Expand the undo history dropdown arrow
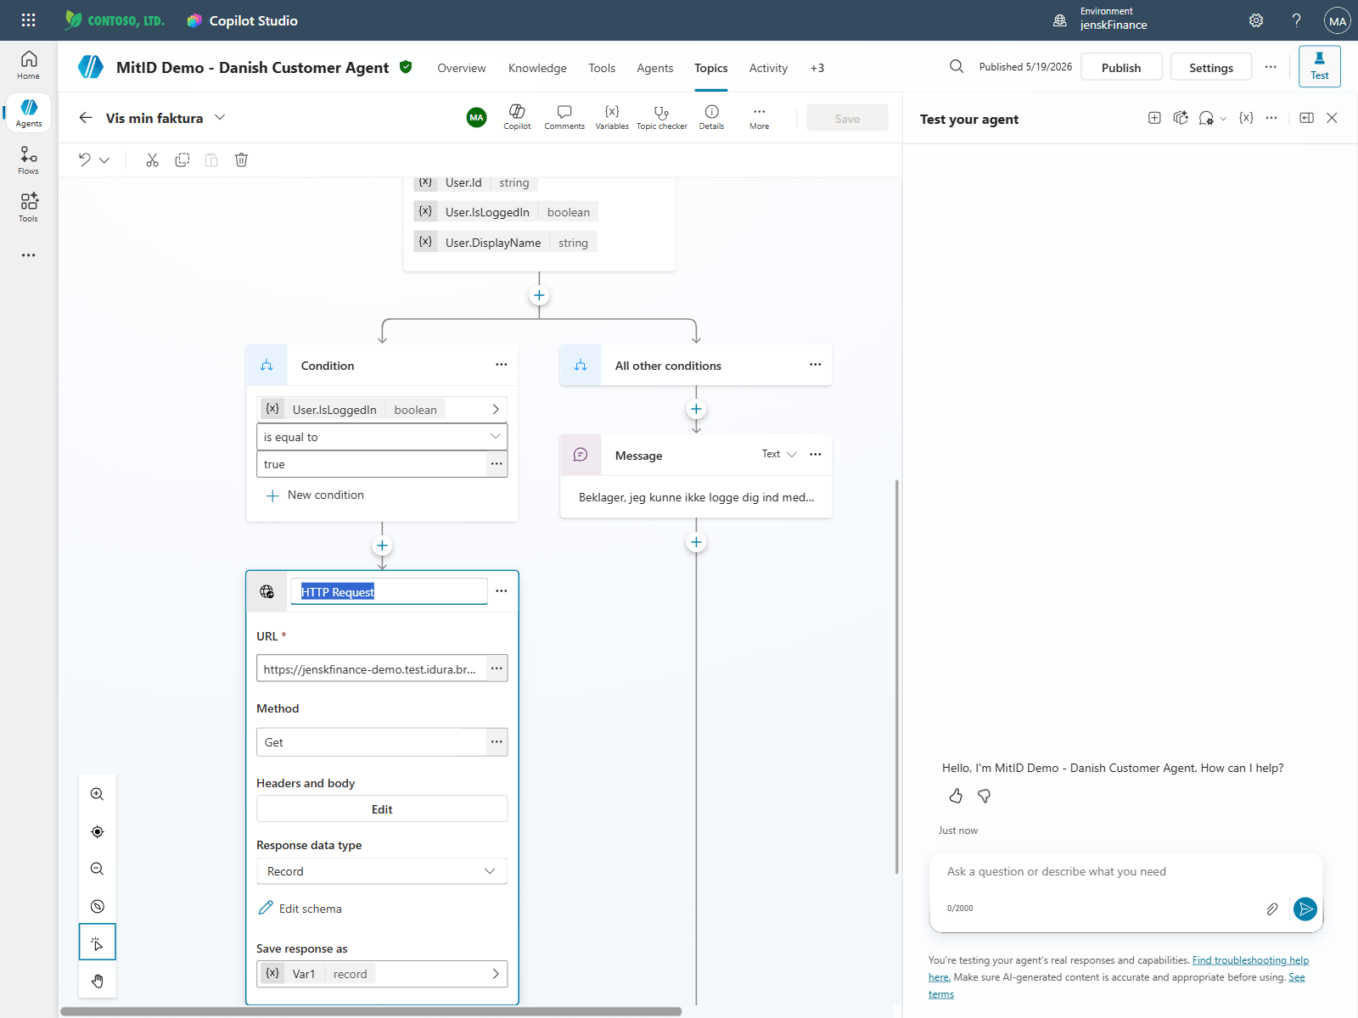The image size is (1358, 1018). pyautogui.click(x=104, y=159)
